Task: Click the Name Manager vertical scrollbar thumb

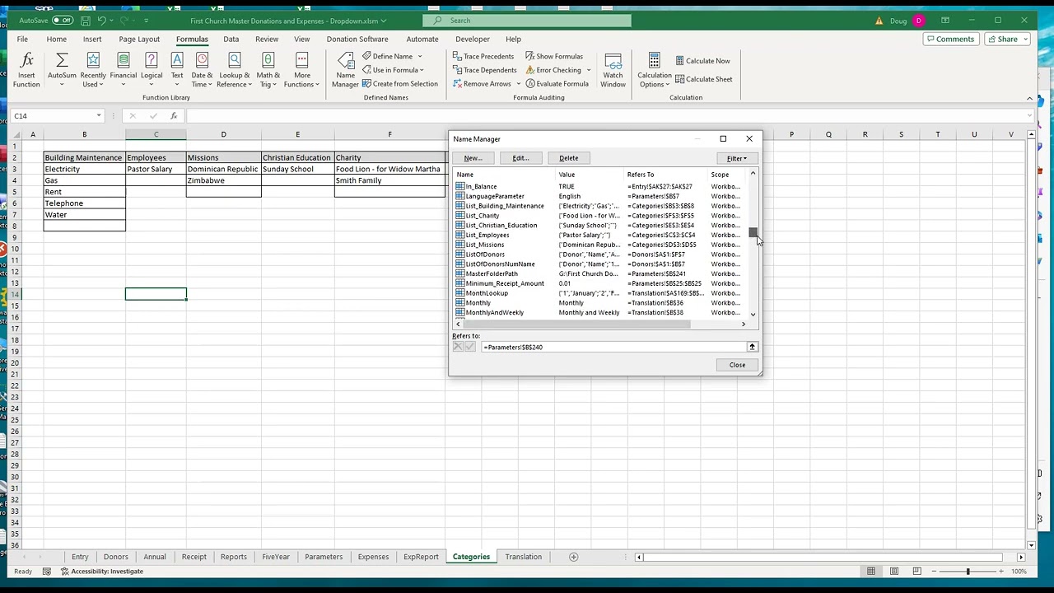Action: point(753,234)
